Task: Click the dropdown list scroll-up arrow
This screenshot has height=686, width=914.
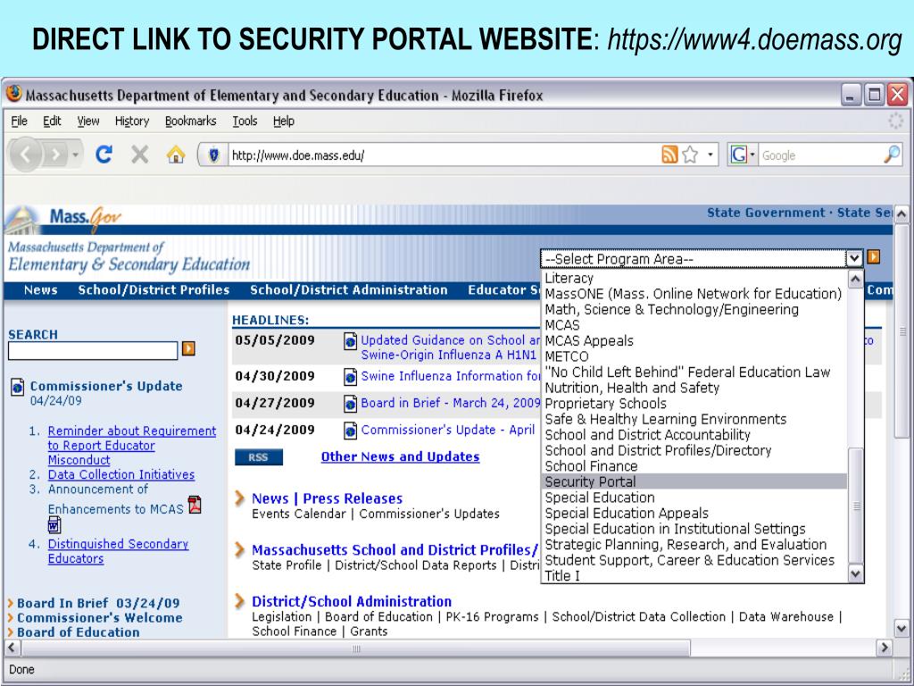Action: (x=855, y=279)
